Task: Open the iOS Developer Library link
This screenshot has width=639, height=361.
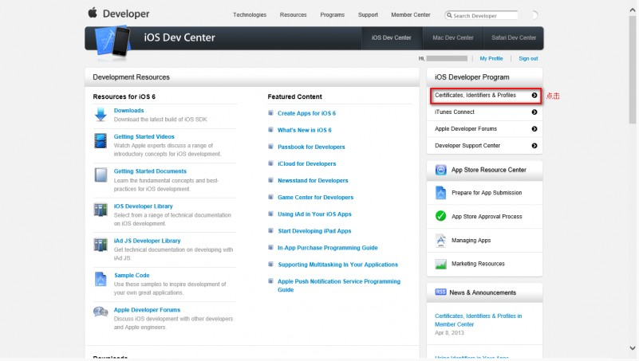Action: [143, 206]
